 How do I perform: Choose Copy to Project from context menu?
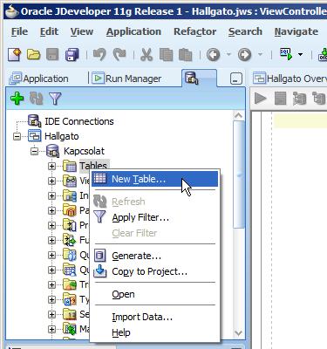tap(154, 271)
